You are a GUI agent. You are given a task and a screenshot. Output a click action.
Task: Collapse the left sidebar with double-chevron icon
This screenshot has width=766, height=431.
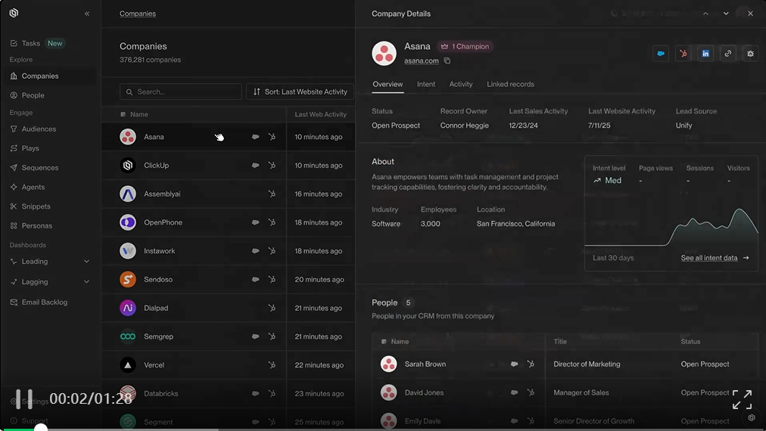coord(87,14)
